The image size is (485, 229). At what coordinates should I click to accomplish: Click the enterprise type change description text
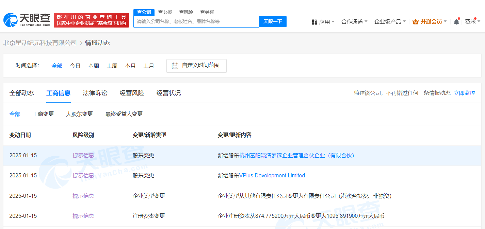[305, 196]
